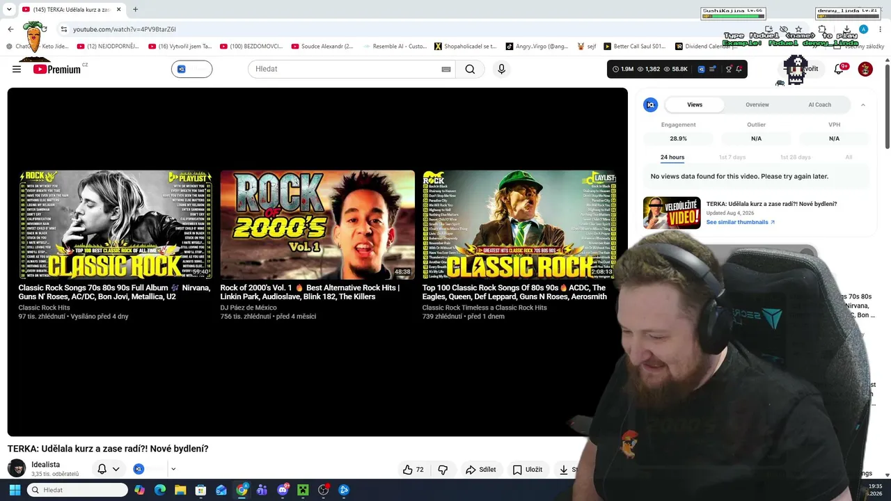891x501 pixels.
Task: Click the Rock of 2000's thumbnail
Action: [x=317, y=225]
